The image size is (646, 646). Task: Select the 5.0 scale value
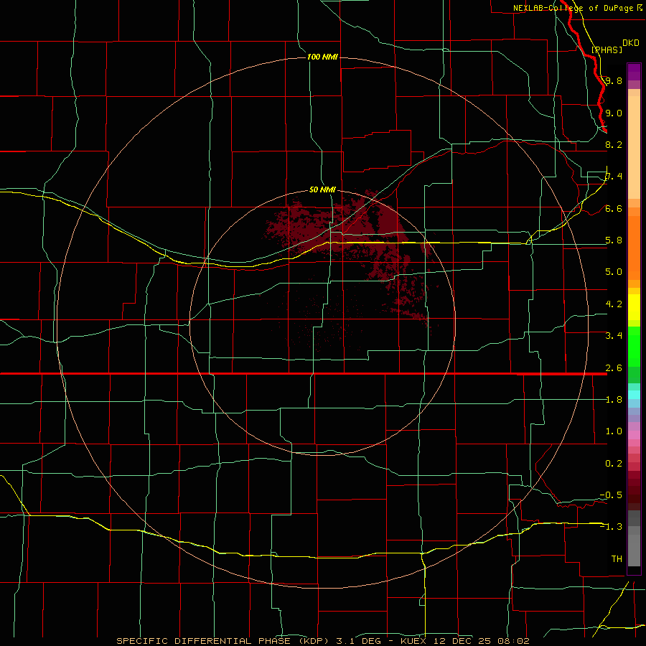(x=614, y=272)
